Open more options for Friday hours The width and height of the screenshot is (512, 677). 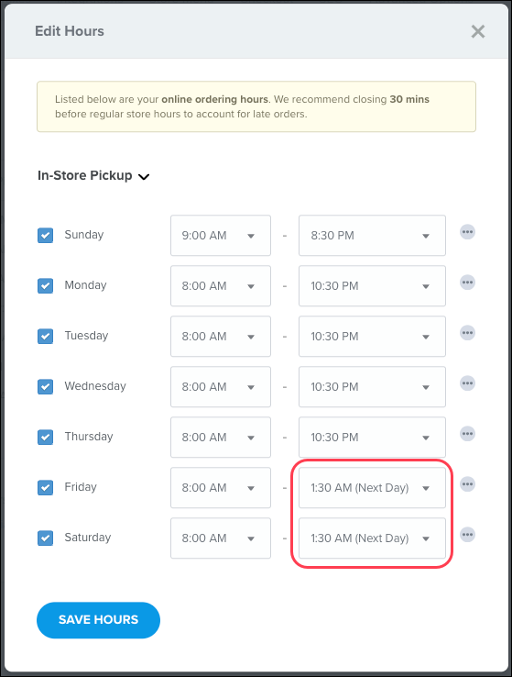point(467,484)
